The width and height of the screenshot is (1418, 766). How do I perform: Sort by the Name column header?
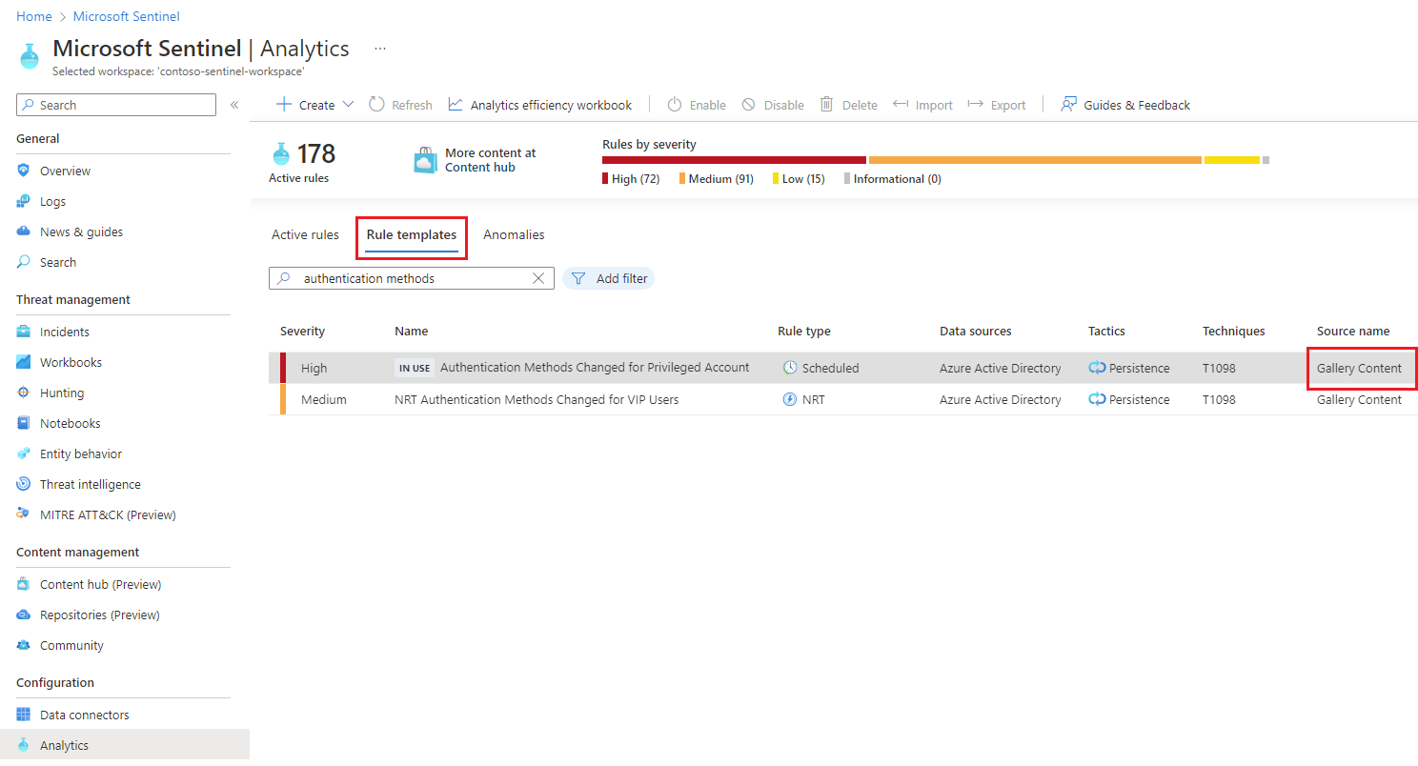pos(412,332)
